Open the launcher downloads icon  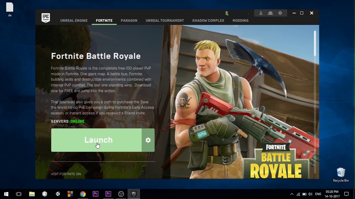click(x=261, y=13)
